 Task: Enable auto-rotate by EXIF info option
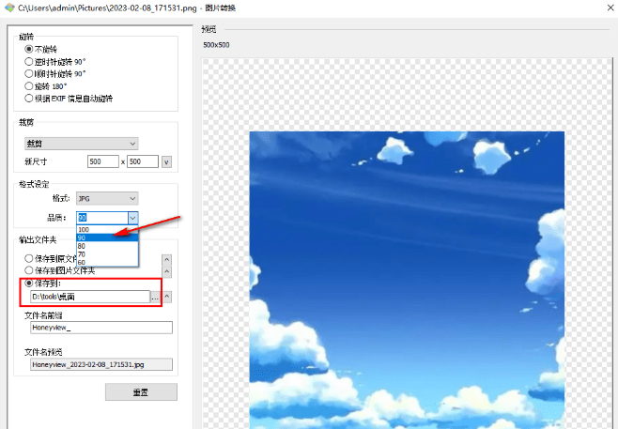coord(29,98)
